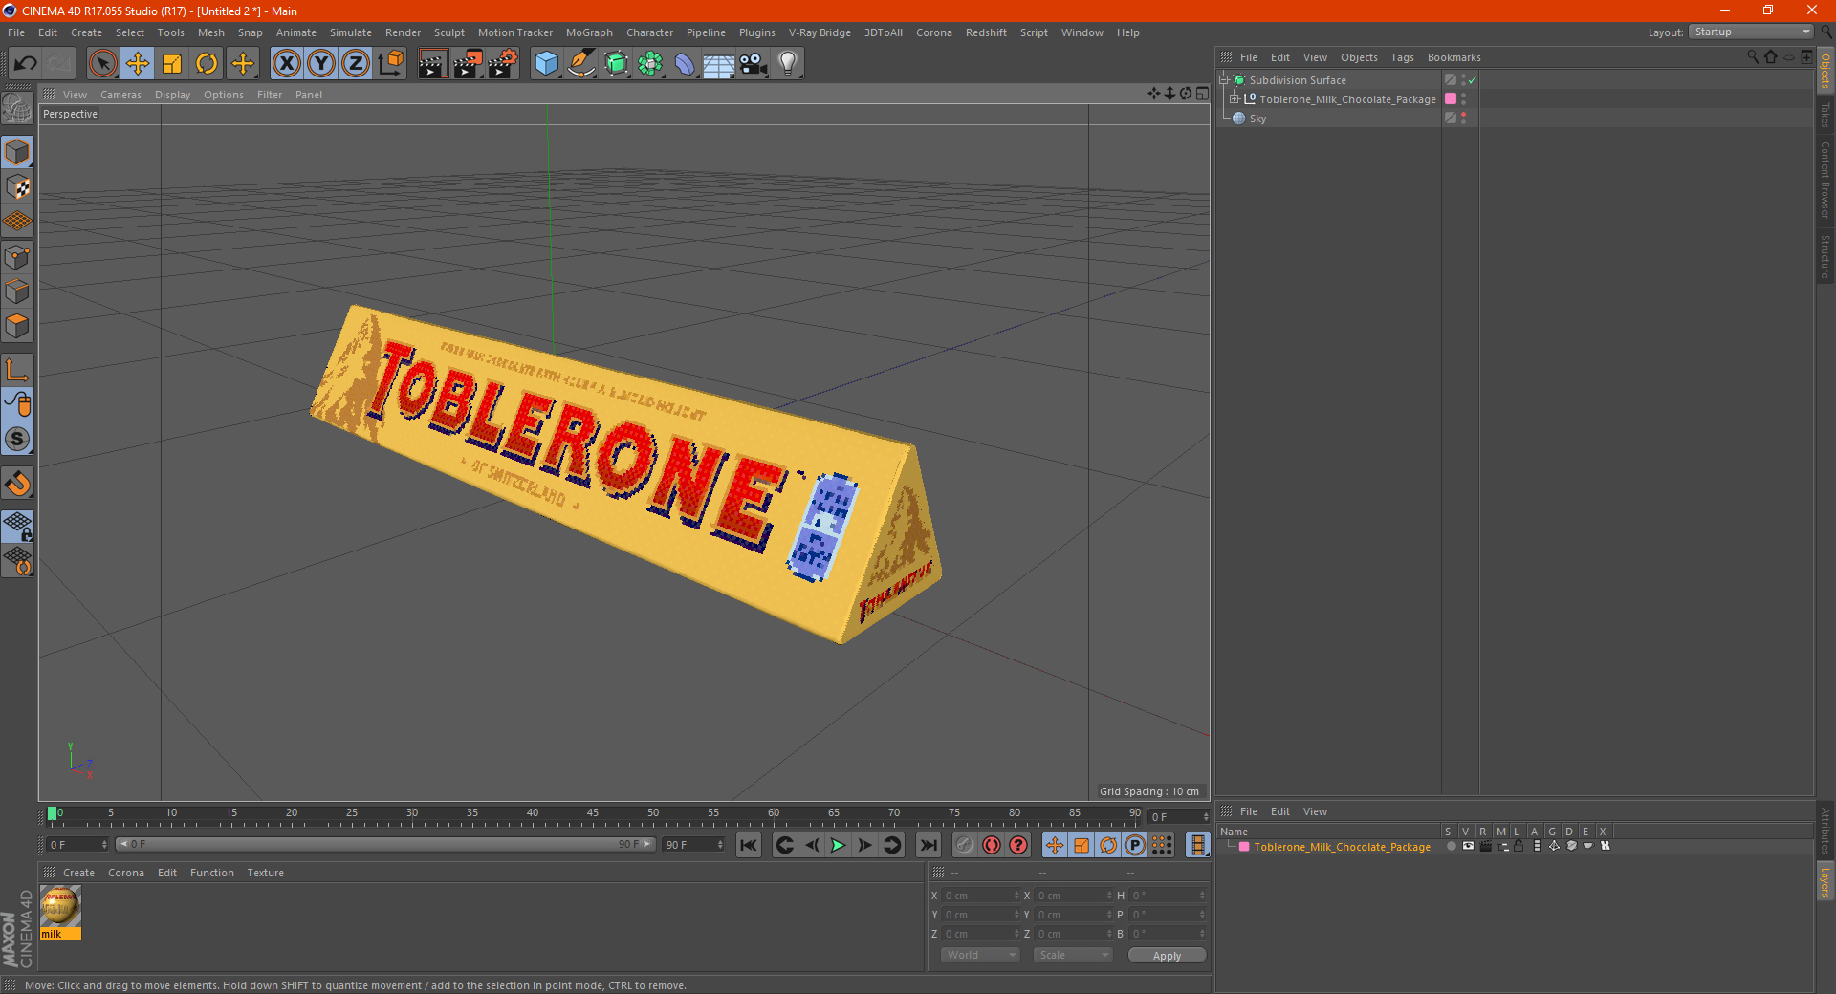Add Subdivision Surface generator icon

[616, 64]
